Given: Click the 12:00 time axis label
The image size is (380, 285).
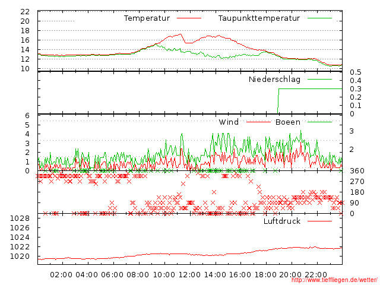Looking at the screenshot, I should click(189, 275).
